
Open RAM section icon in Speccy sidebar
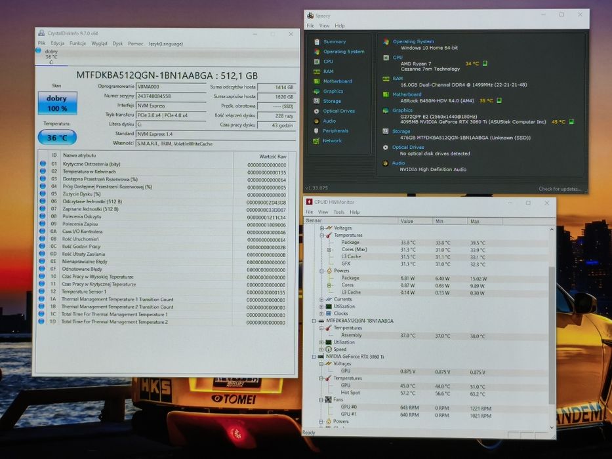click(x=317, y=71)
